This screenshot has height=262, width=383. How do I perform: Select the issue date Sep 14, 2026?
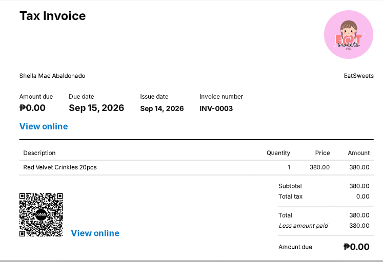tap(162, 108)
